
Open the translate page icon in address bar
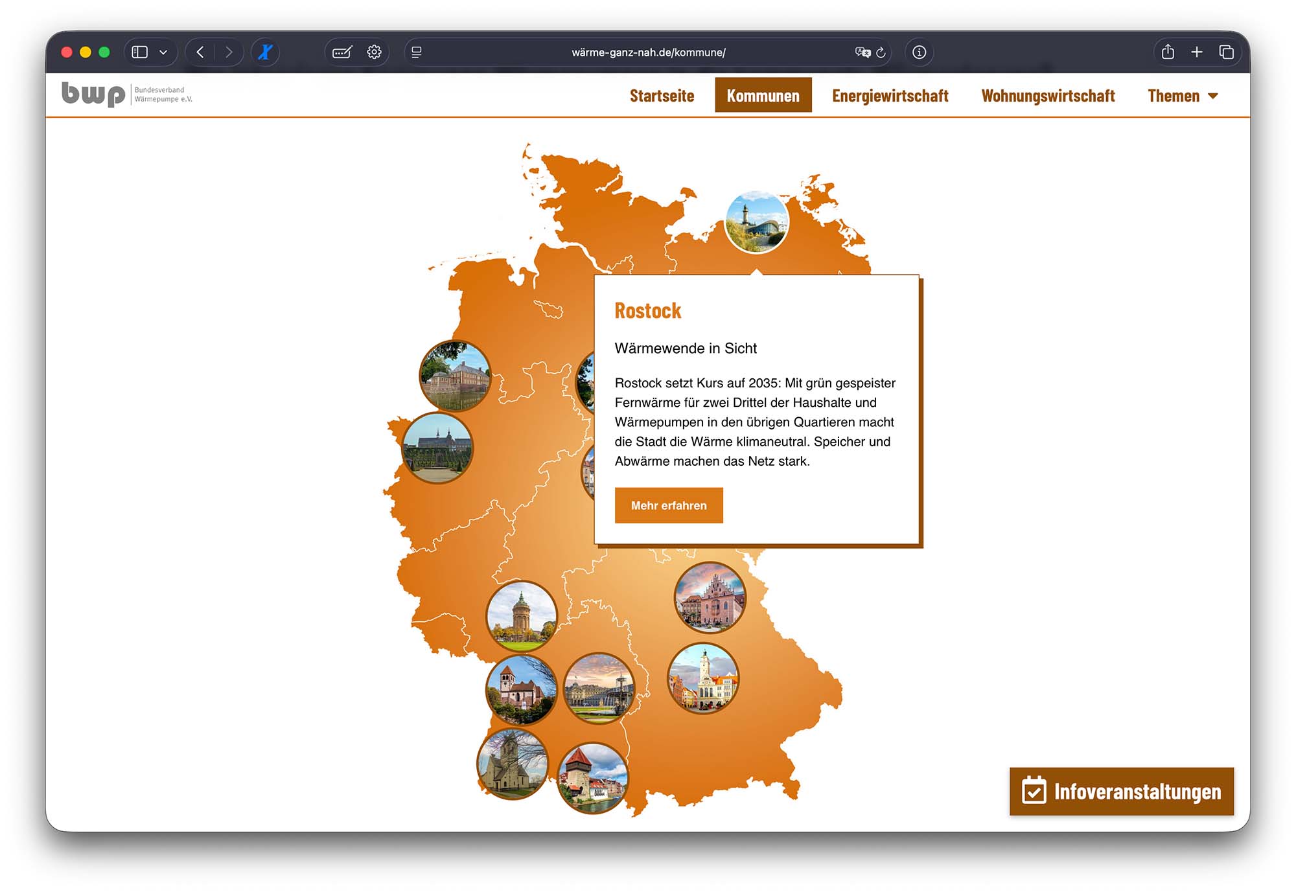(862, 52)
